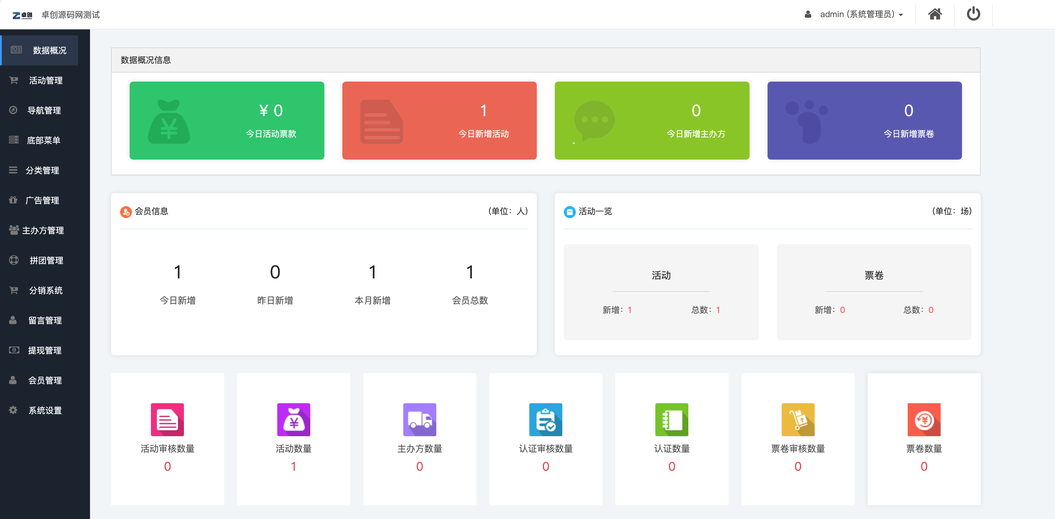Open the admin 系统管理员 user dropdown

854,14
